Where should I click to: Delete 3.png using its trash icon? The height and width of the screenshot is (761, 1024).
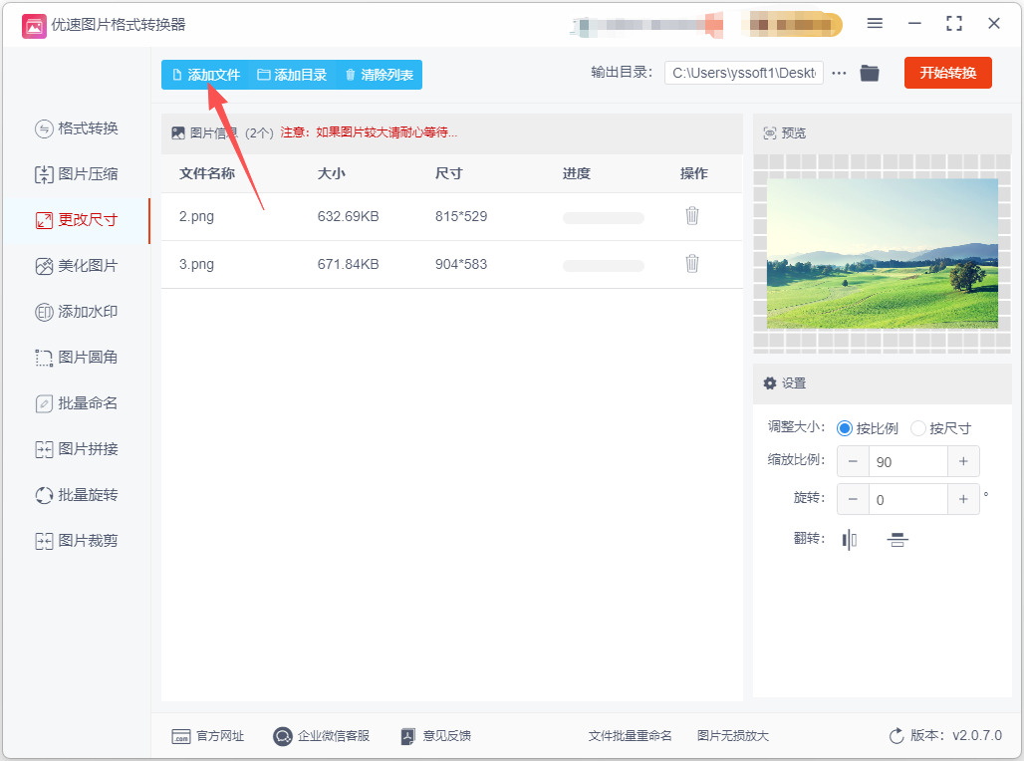pyautogui.click(x=692, y=263)
